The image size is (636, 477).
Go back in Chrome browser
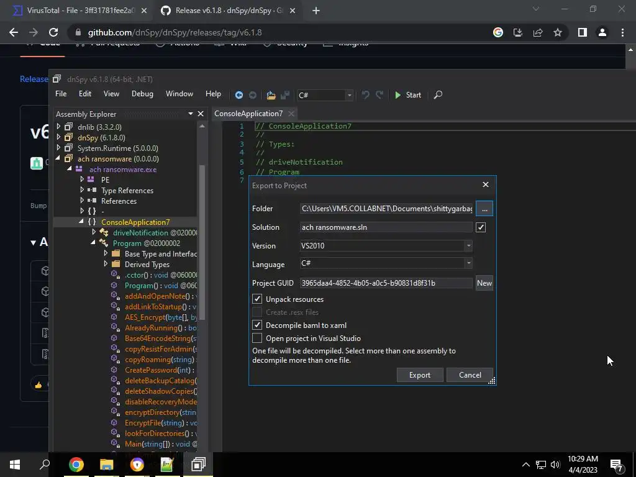click(x=14, y=32)
